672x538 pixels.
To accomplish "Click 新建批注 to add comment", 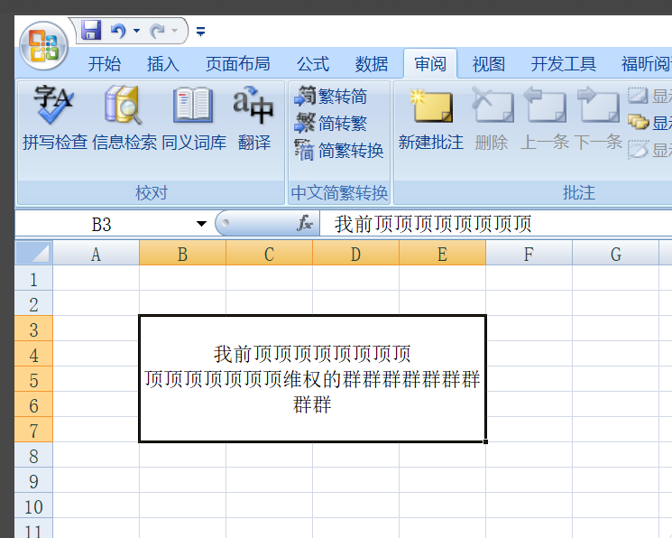I will point(431,118).
